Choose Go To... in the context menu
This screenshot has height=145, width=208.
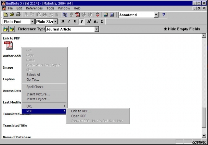[44, 80]
